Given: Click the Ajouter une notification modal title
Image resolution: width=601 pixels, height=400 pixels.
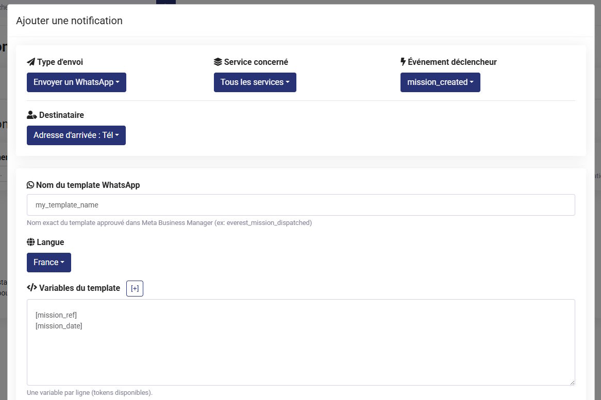Looking at the screenshot, I should tap(70, 21).
